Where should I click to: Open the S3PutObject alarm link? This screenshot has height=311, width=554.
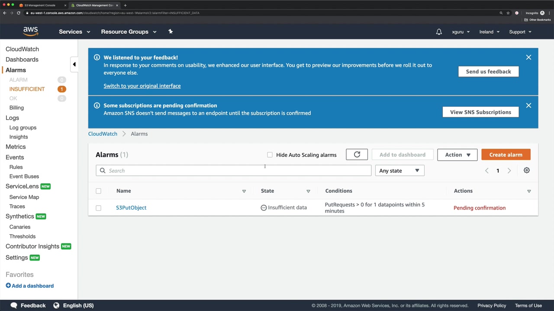click(131, 208)
